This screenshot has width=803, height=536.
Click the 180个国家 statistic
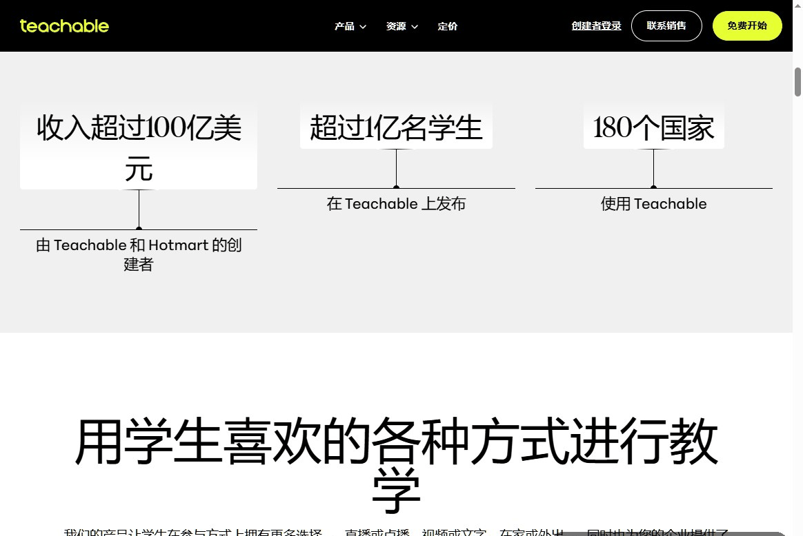(x=653, y=127)
